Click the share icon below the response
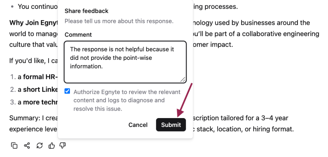 (x=27, y=145)
